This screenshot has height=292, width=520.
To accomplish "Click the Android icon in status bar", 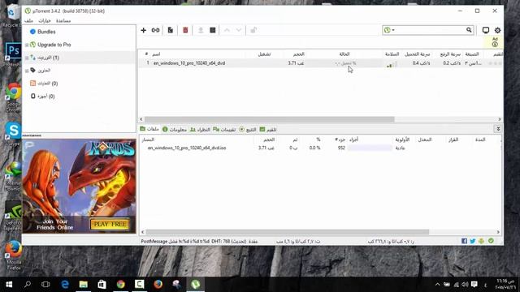I will pos(482,242).
